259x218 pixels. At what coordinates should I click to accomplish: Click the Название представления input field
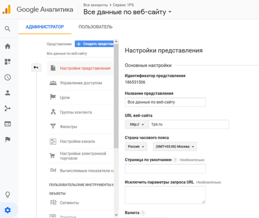point(165,102)
